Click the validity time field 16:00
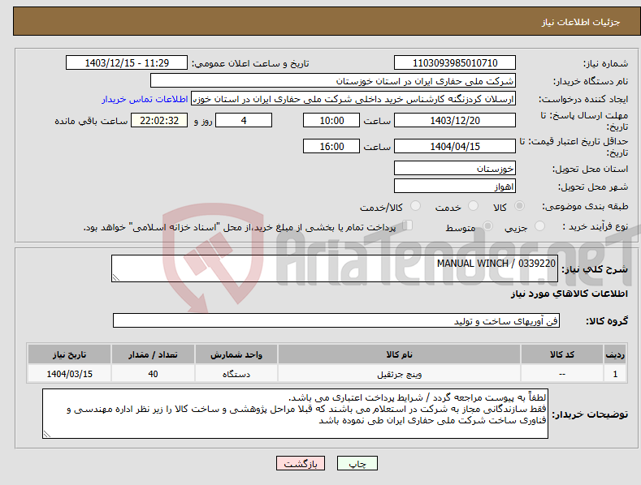641x485 pixels. coord(331,146)
